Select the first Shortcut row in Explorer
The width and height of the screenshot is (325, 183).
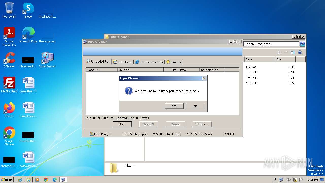coord(270,67)
